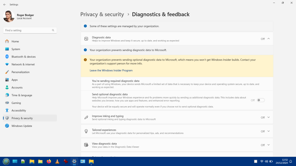This screenshot has width=296, height=166.
Task: Select Home in settings navigation
Action: (x=15, y=41)
